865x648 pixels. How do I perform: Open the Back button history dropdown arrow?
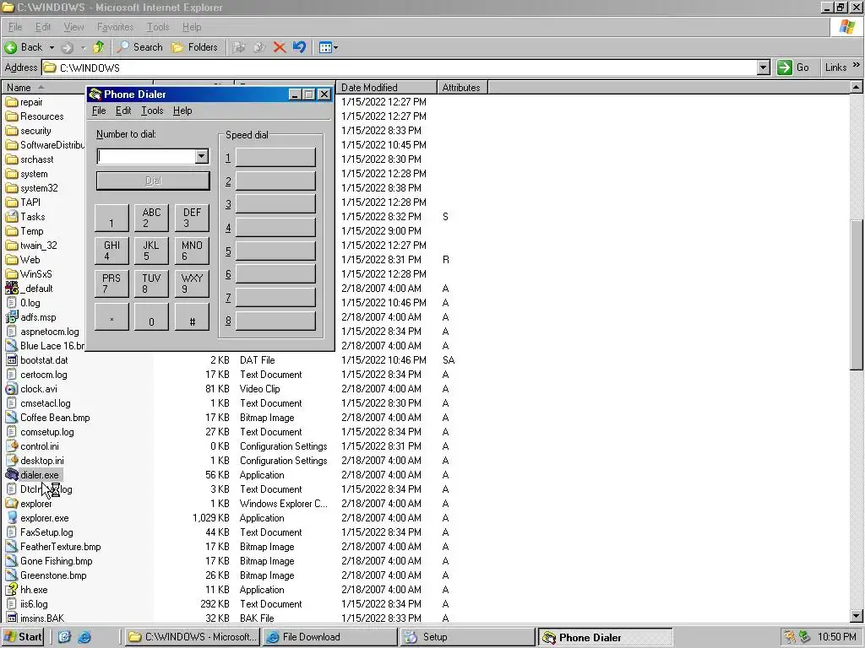pos(52,47)
